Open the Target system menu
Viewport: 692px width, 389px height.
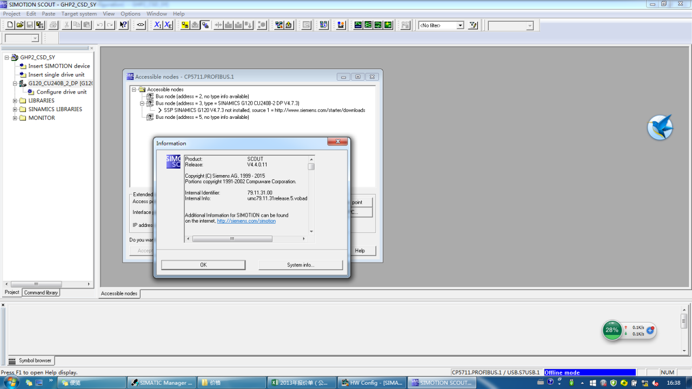click(x=79, y=14)
